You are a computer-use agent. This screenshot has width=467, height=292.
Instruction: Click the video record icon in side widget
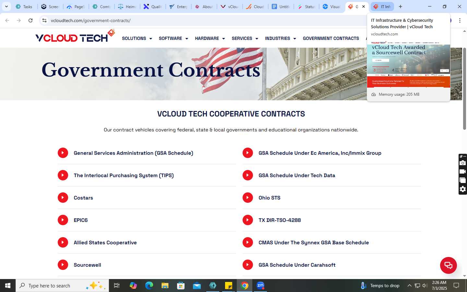[463, 172]
